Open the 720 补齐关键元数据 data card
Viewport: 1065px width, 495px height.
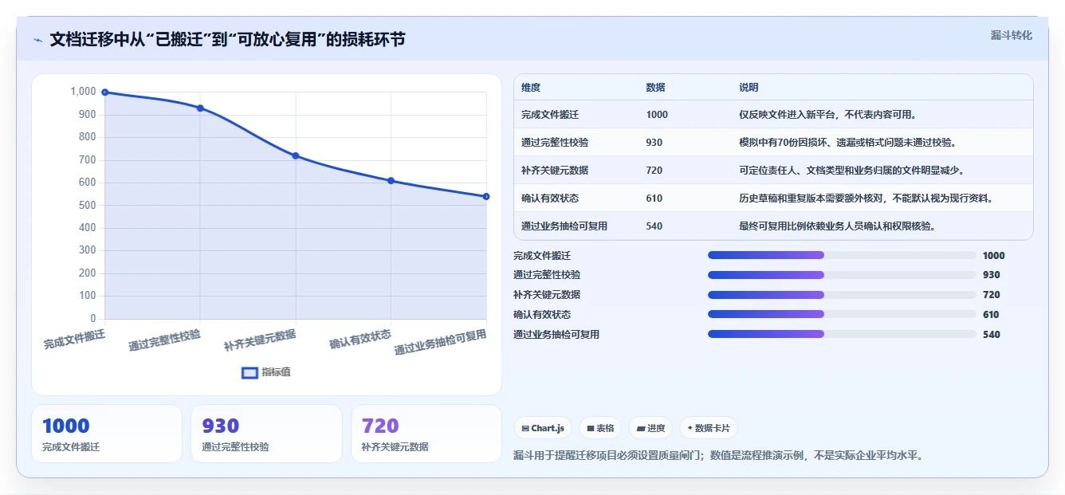[x=426, y=434]
